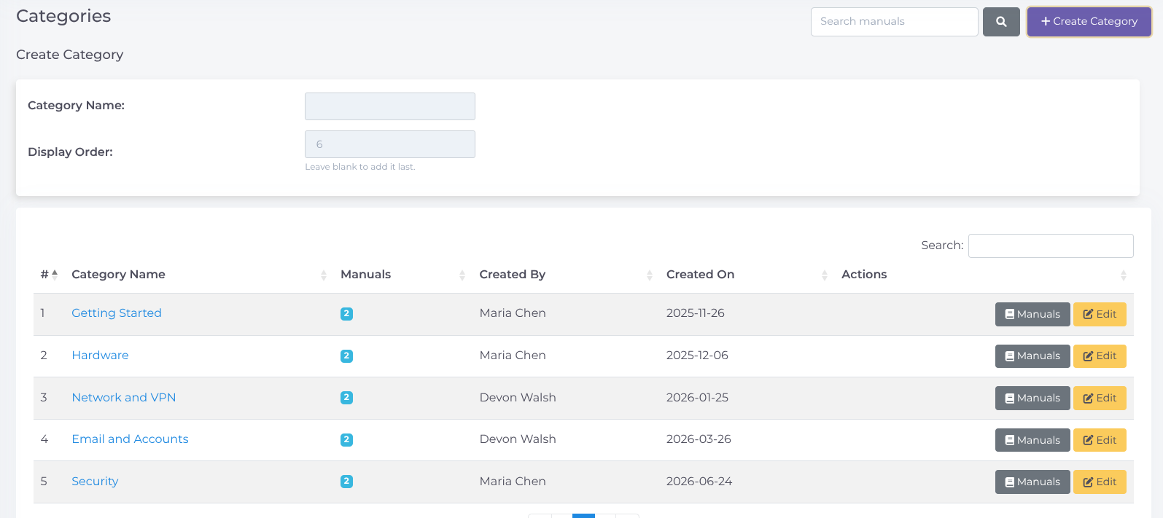Sort the Created On column

pos(825,275)
